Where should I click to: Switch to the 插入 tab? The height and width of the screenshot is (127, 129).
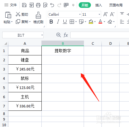coord(98,5)
